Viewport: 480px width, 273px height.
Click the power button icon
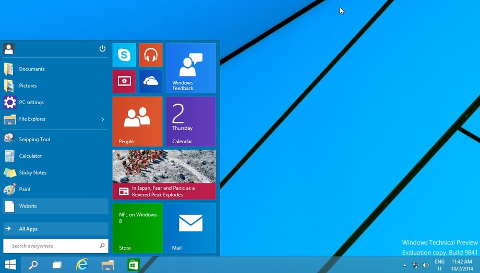point(102,48)
